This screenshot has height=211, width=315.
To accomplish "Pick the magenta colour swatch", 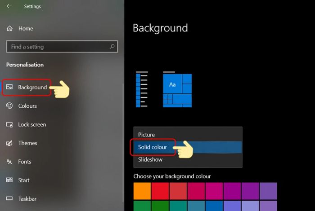I will pyautogui.click(x=214, y=191).
